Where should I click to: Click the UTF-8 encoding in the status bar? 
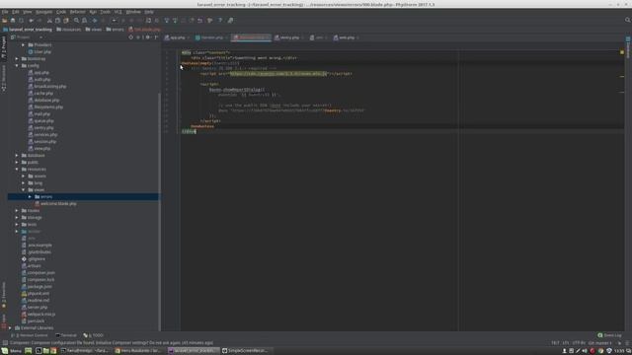tap(579, 343)
